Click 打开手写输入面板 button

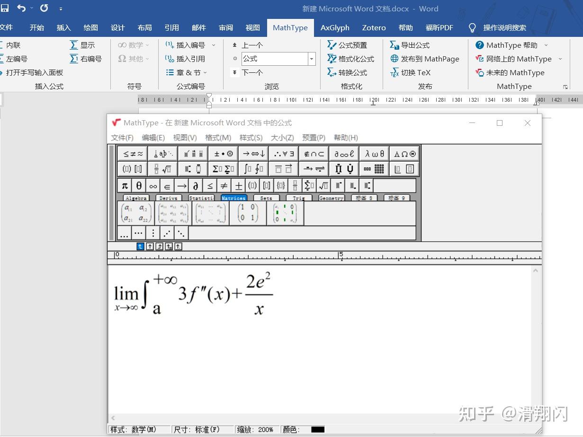coord(32,72)
